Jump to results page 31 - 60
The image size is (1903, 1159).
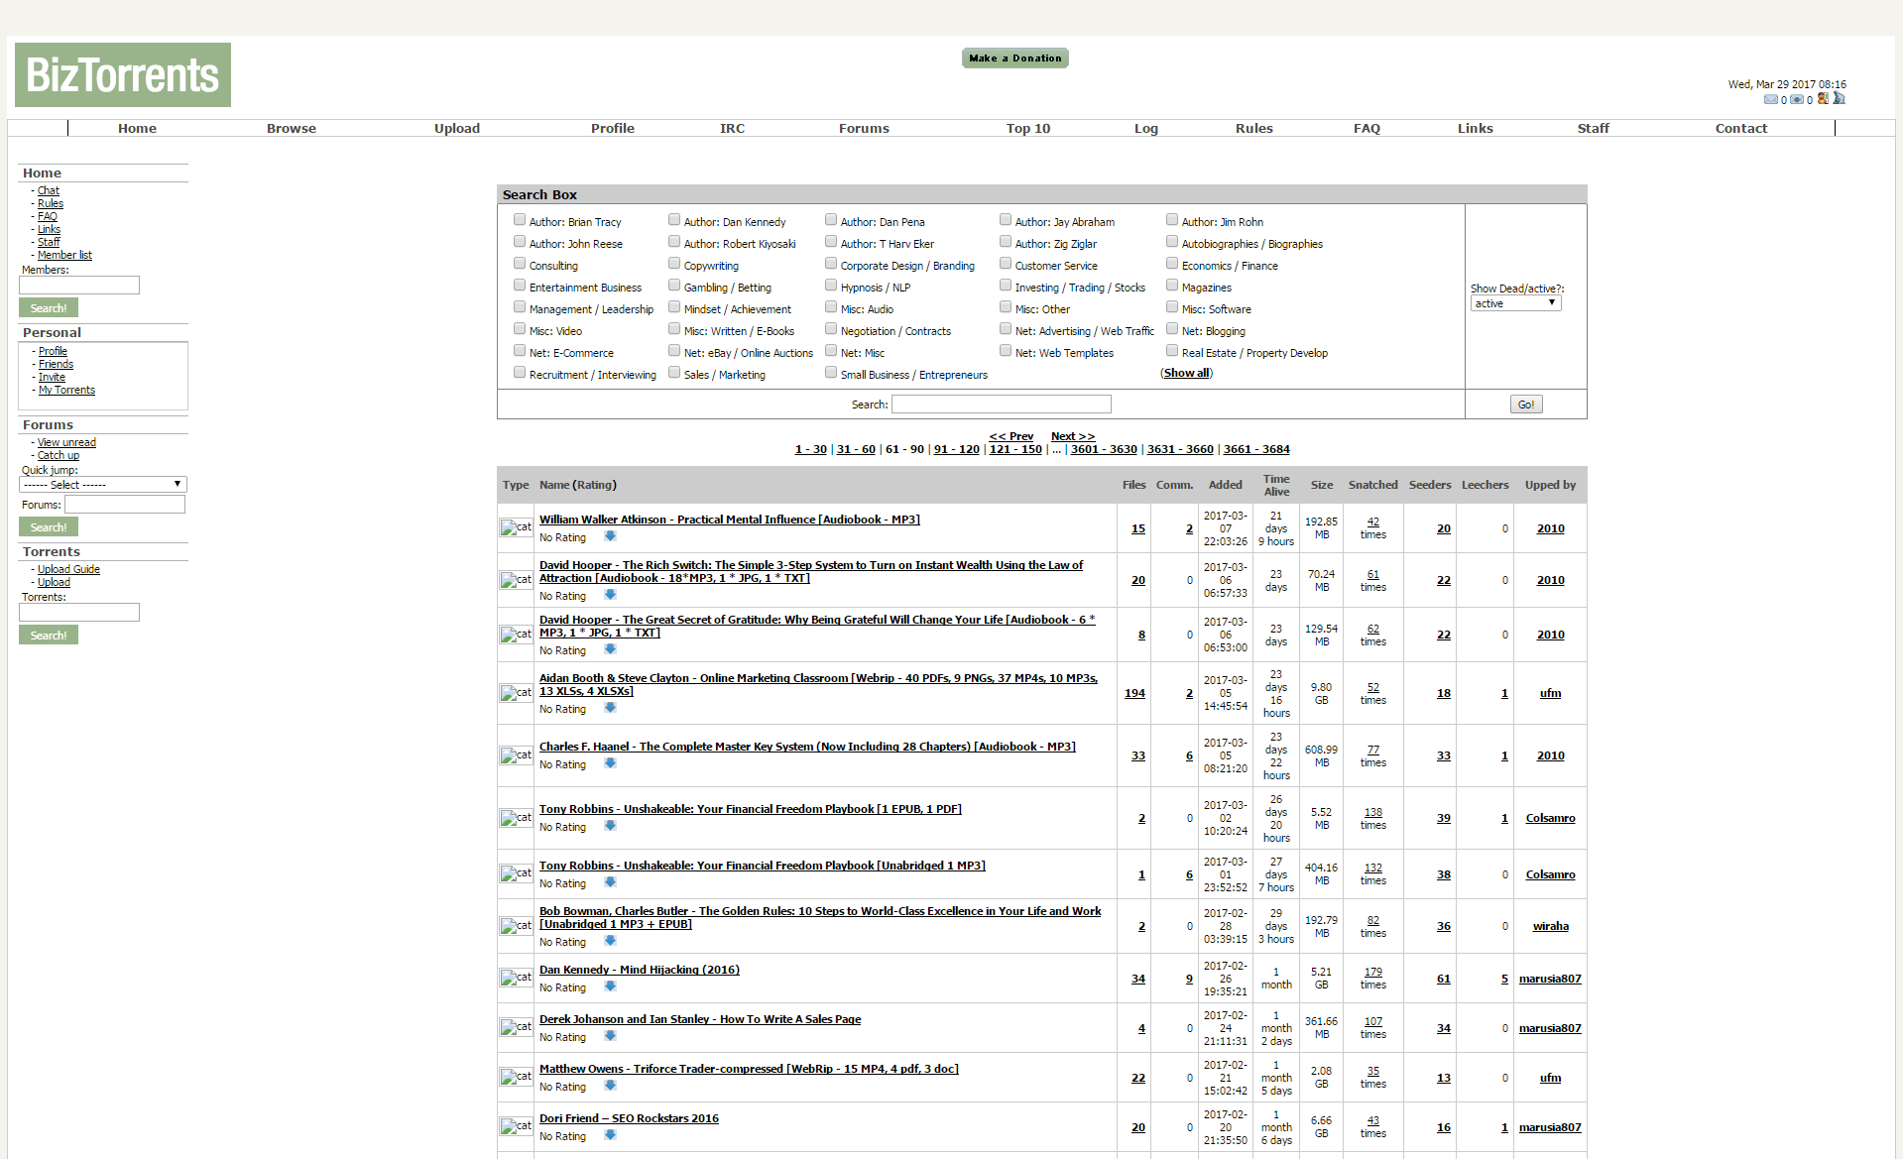point(856,450)
